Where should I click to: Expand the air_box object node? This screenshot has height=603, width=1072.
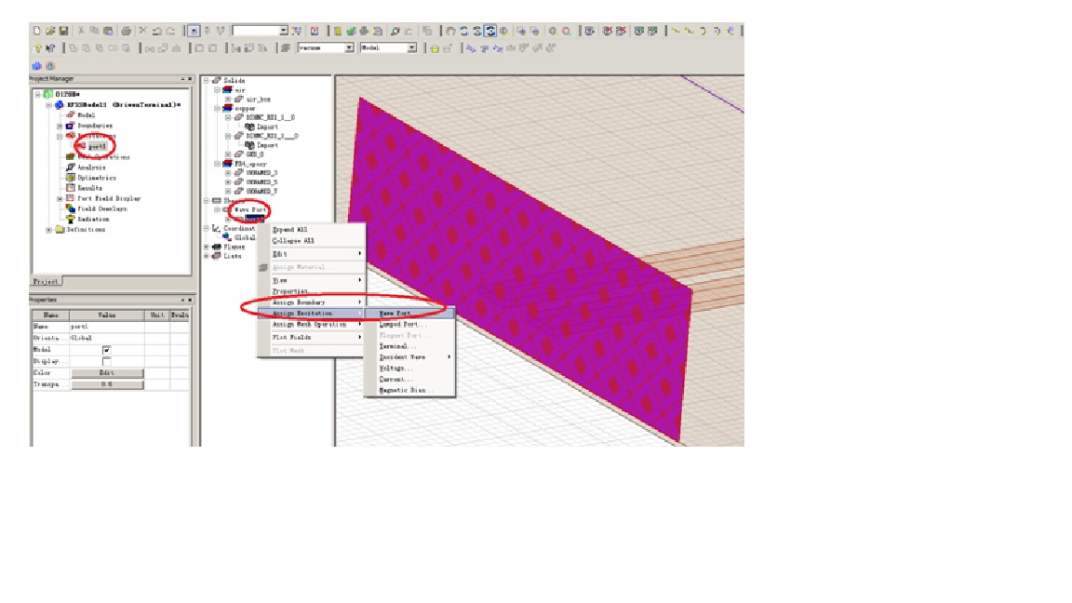(228, 100)
